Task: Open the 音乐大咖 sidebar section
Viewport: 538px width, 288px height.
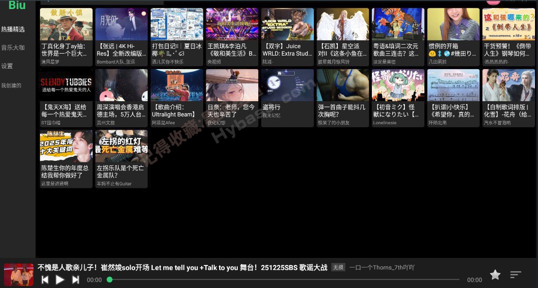Action: tap(13, 48)
